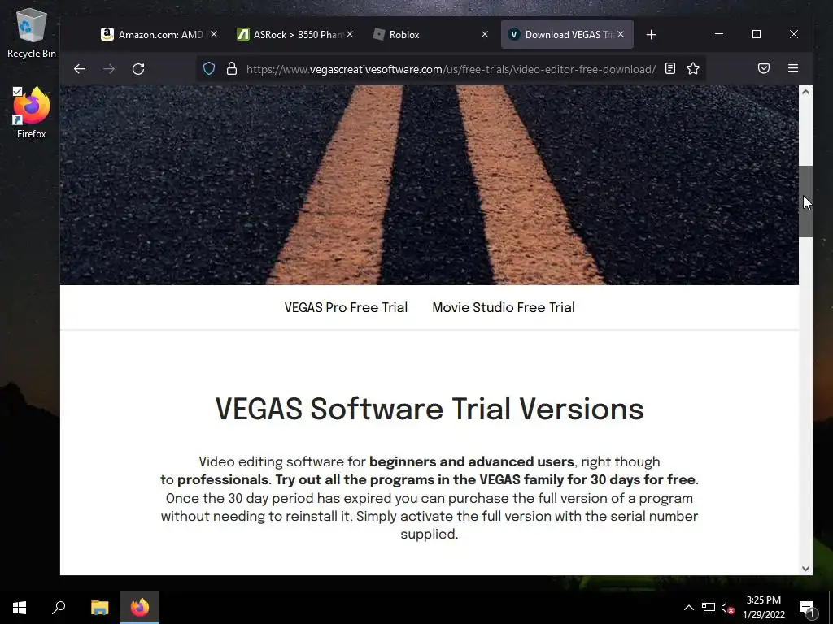The height and width of the screenshot is (624, 833).
Task: Toggle reader view icon in address bar
Action: pyautogui.click(x=670, y=68)
